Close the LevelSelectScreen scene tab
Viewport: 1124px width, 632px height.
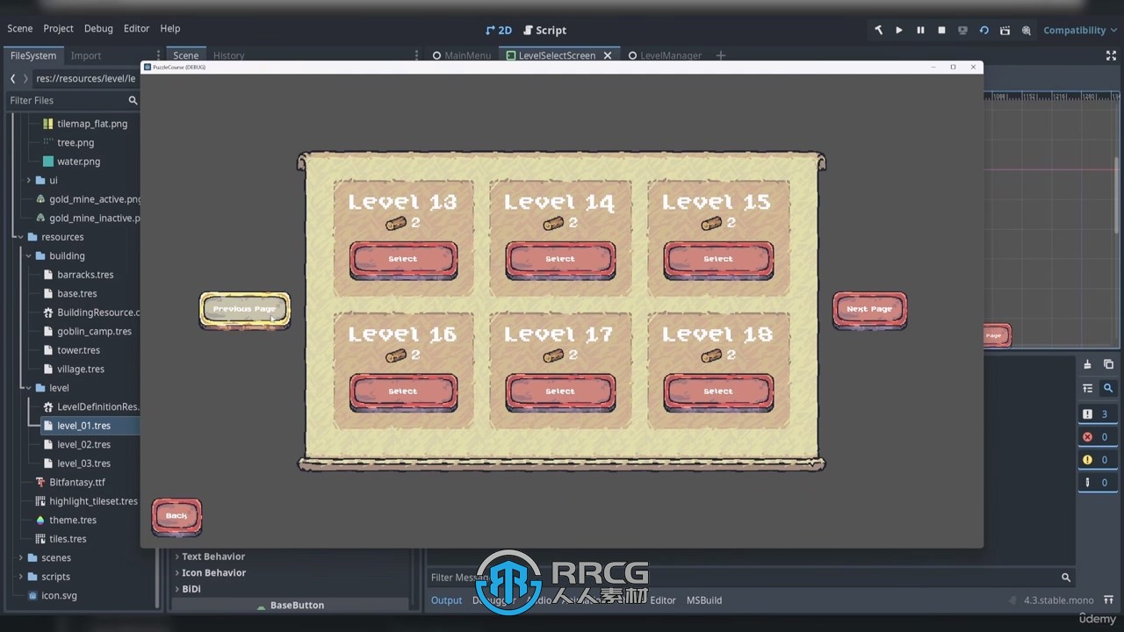[608, 55]
